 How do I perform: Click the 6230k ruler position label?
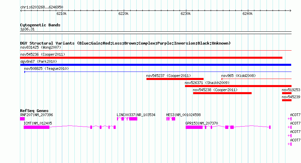(186, 13)
